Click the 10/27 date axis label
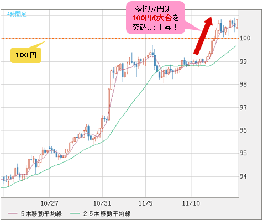 click(49, 203)
